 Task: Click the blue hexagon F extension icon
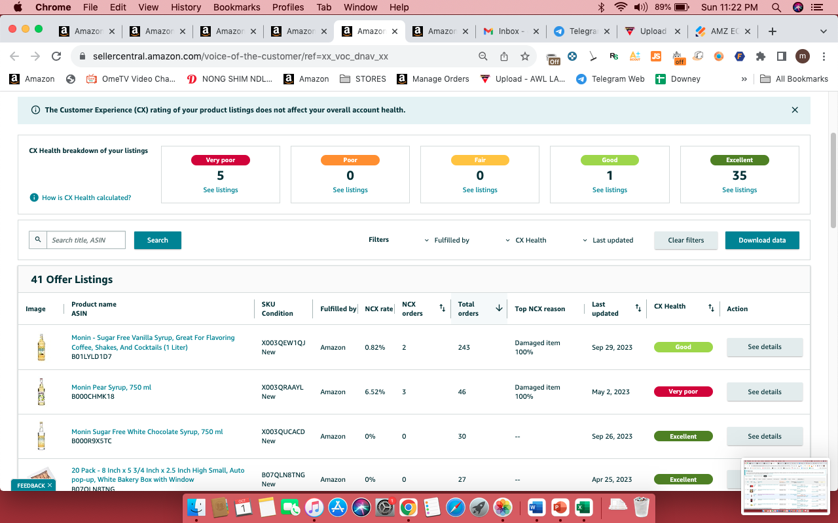[x=740, y=56]
